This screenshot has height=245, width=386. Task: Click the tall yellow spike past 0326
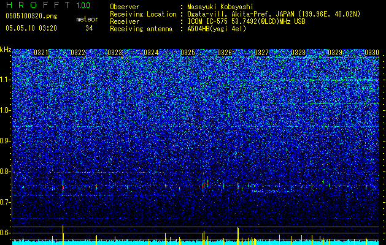238,236
